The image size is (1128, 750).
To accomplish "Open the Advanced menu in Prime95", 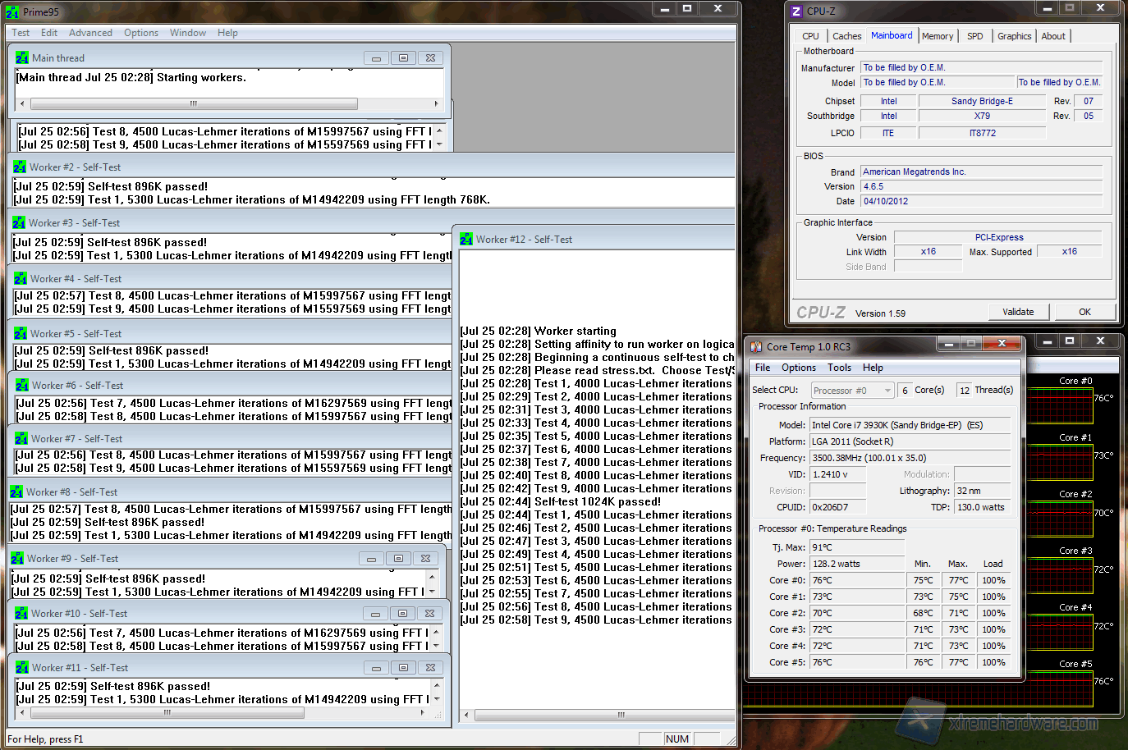I will pos(90,33).
